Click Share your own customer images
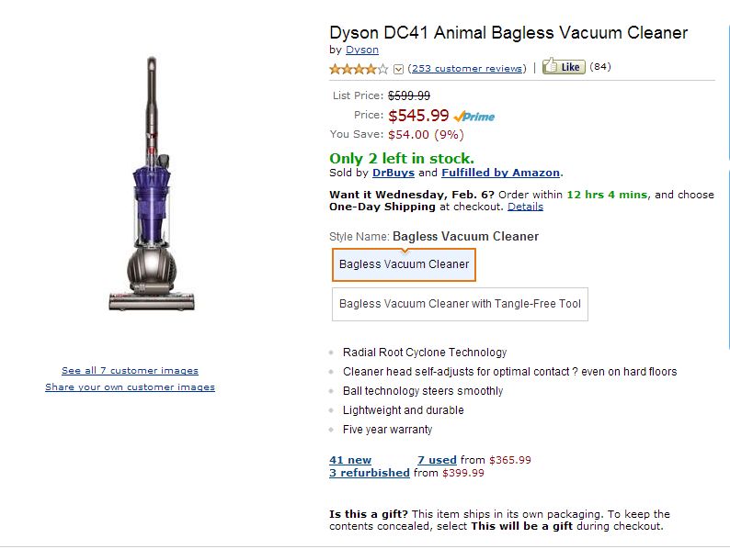This screenshot has width=730, height=549. point(130,387)
